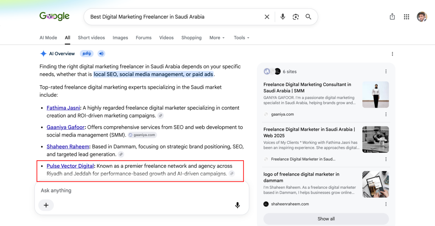Start voice search with microphone icon
Viewport: 435px width, 226px height.
point(282,17)
